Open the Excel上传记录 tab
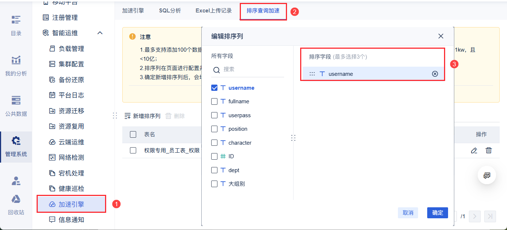Screen dimensions: 507x230 [214, 11]
